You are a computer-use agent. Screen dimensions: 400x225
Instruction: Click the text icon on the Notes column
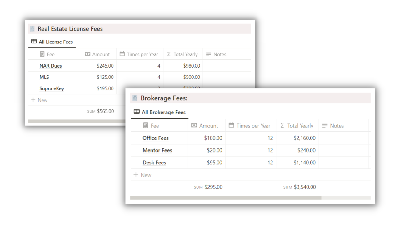point(326,125)
